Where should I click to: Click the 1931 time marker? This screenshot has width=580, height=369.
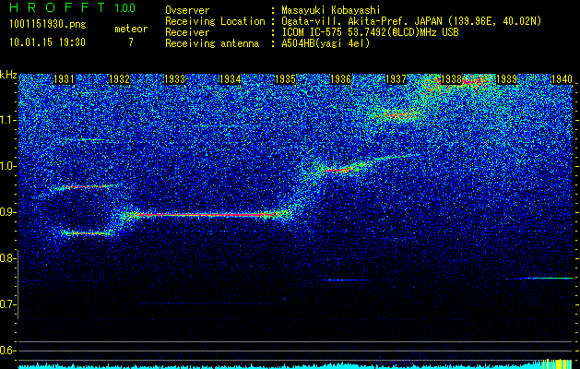64,79
